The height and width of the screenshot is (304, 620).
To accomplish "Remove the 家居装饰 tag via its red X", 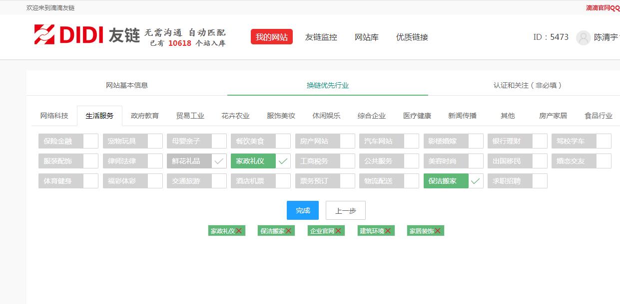I will click(438, 231).
